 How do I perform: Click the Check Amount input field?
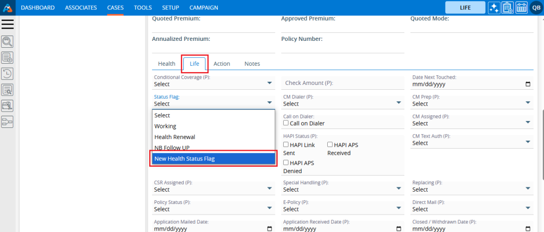point(342,83)
